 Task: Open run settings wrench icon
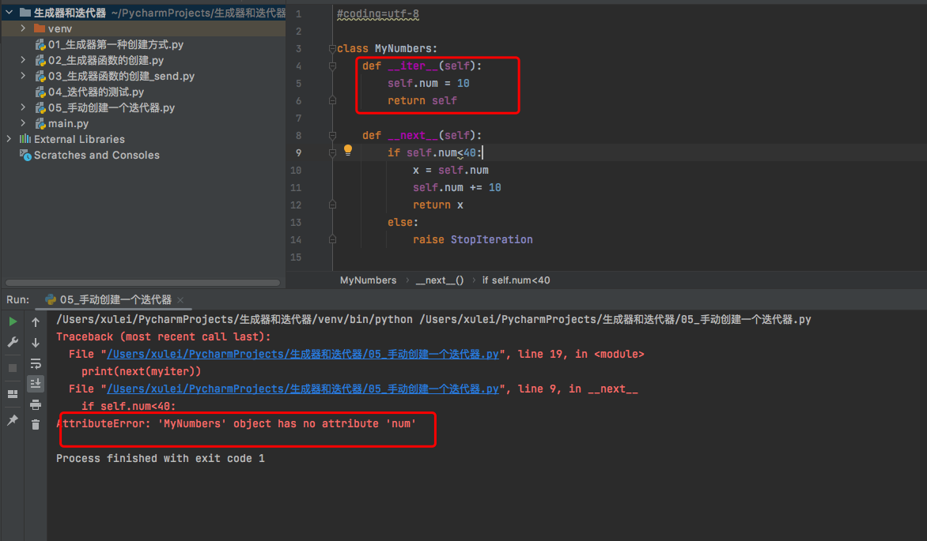pyautogui.click(x=13, y=342)
